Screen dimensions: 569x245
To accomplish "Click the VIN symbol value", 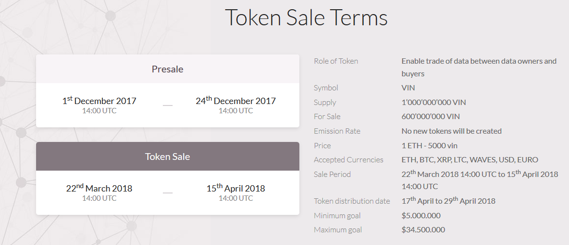I will pyautogui.click(x=408, y=87).
